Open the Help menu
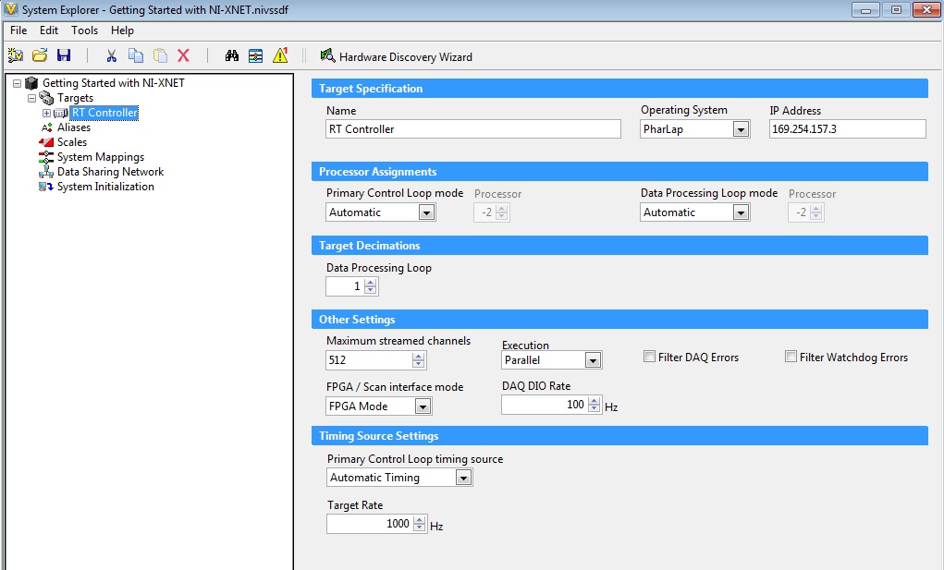 (122, 30)
